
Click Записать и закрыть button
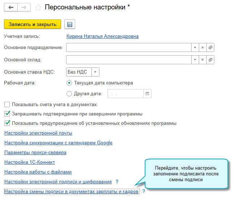click(33, 24)
